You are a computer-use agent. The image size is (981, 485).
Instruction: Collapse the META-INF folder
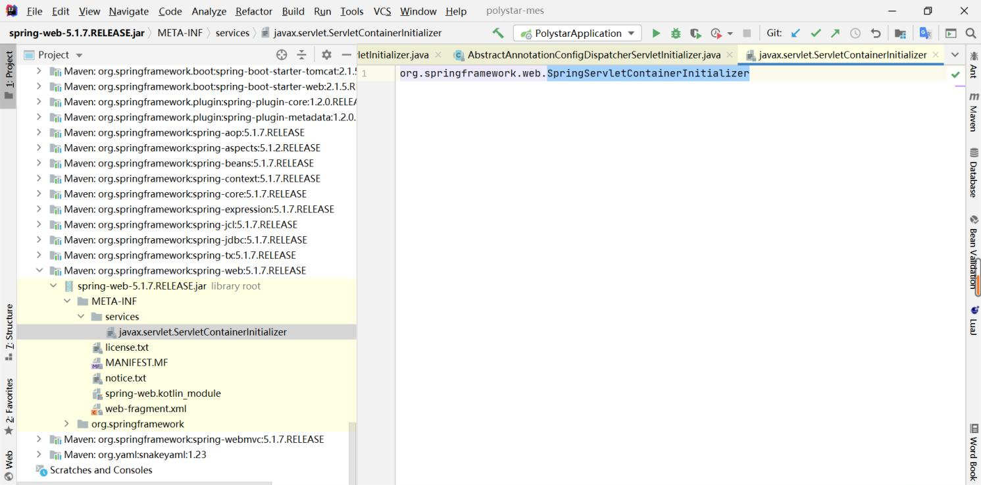(67, 301)
